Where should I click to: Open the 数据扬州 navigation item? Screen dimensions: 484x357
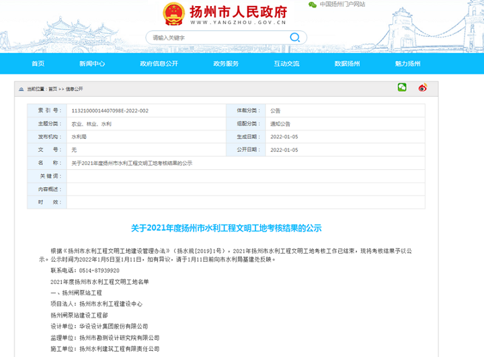[347, 64]
